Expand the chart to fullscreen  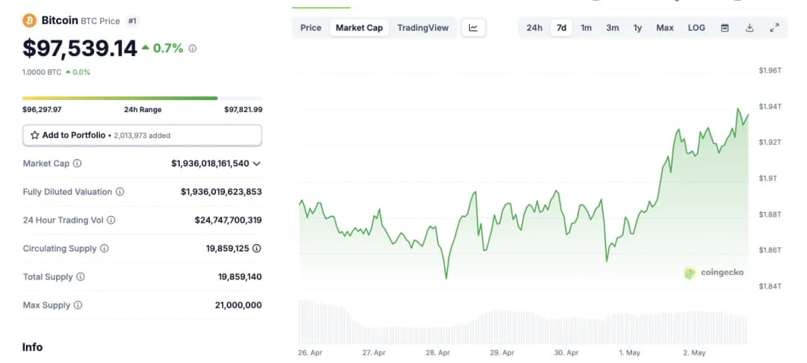click(774, 28)
